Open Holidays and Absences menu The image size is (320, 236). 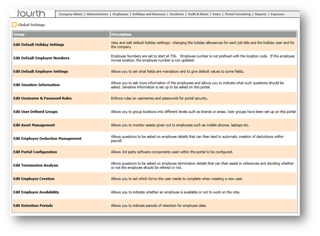tap(149, 14)
